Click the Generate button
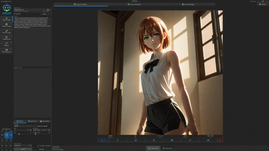 point(42,149)
